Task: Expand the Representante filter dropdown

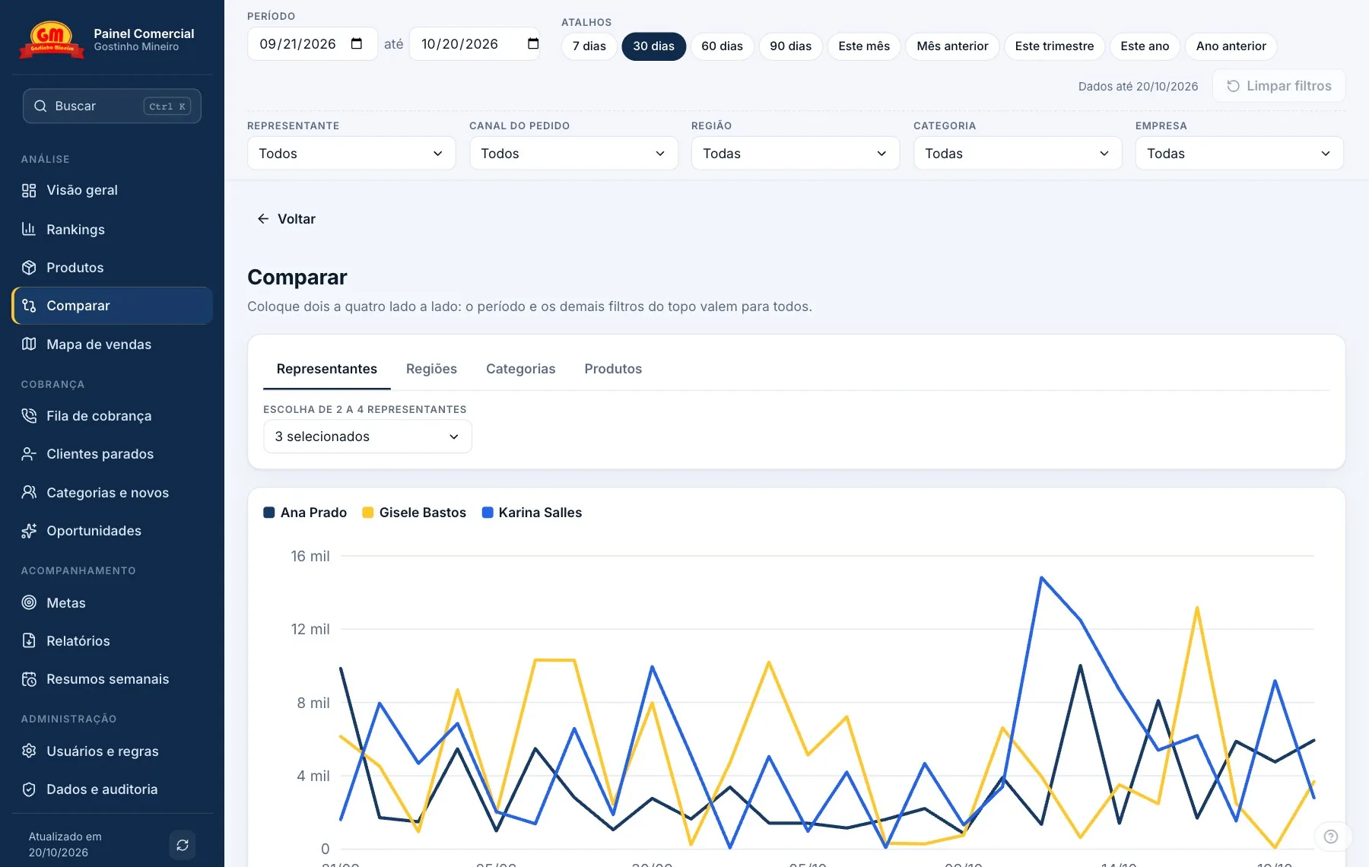Action: [x=351, y=154]
